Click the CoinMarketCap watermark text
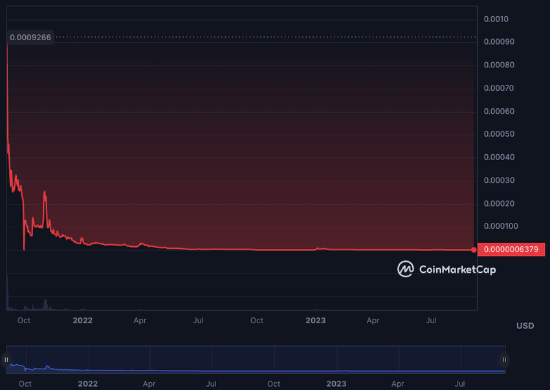This screenshot has height=390, width=550. pos(457,270)
